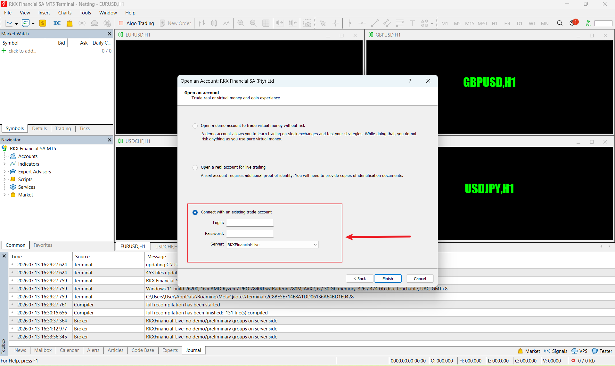Open the Server dropdown list
The width and height of the screenshot is (615, 366).
click(x=272, y=245)
